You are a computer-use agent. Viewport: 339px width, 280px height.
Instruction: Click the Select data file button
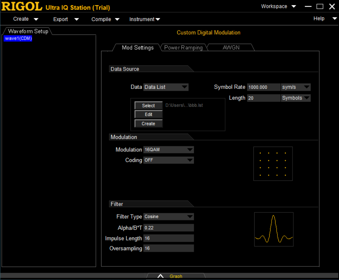148,106
